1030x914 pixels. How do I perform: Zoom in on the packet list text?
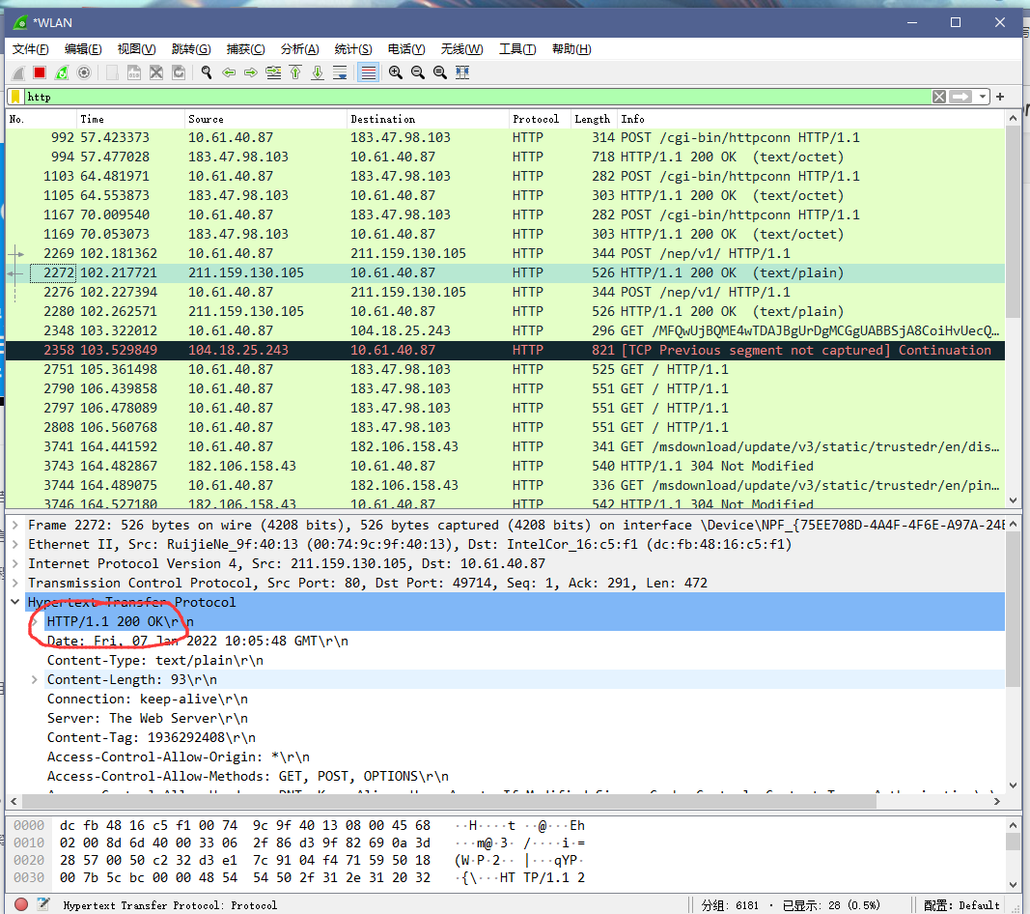[x=395, y=71]
